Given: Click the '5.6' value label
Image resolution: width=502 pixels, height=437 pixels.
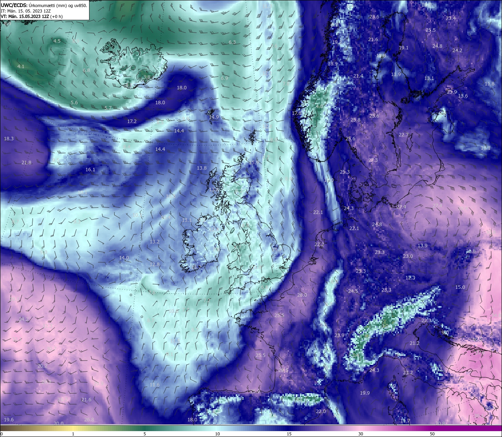Looking at the screenshot, I should (74, 103).
